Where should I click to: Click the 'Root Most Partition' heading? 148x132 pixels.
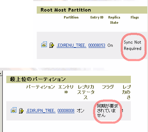(66, 10)
